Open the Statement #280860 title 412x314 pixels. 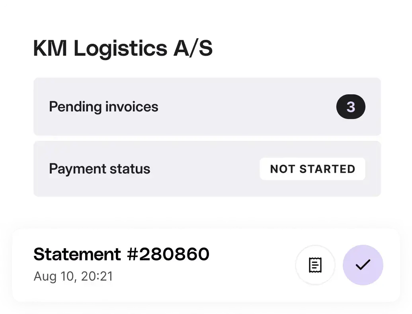coord(121,254)
